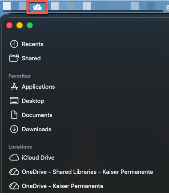Click the OneDrive - Kaiser Permanente cloud icon
Image resolution: width=169 pixels, height=196 pixels.
14,186
